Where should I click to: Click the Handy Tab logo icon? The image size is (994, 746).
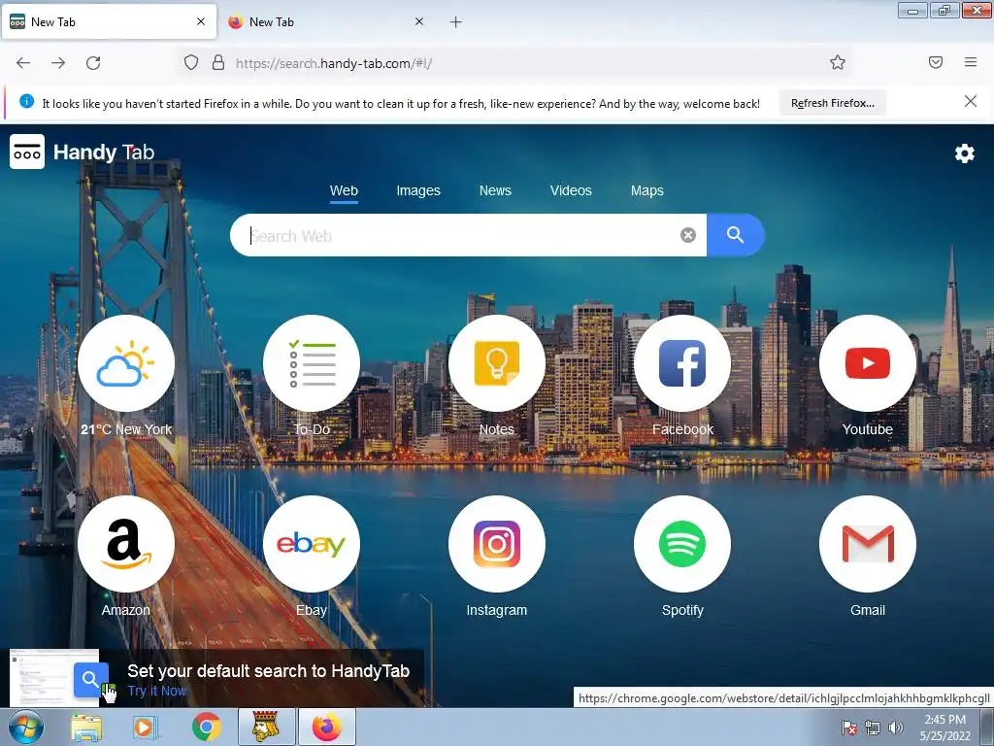27,152
